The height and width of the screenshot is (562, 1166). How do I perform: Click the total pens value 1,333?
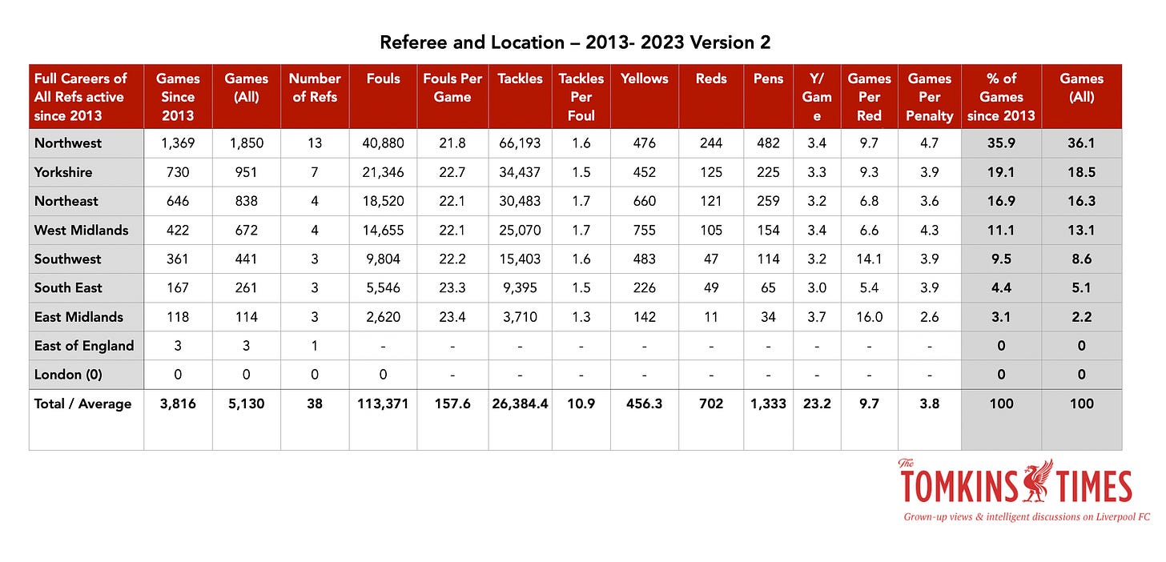pos(768,403)
